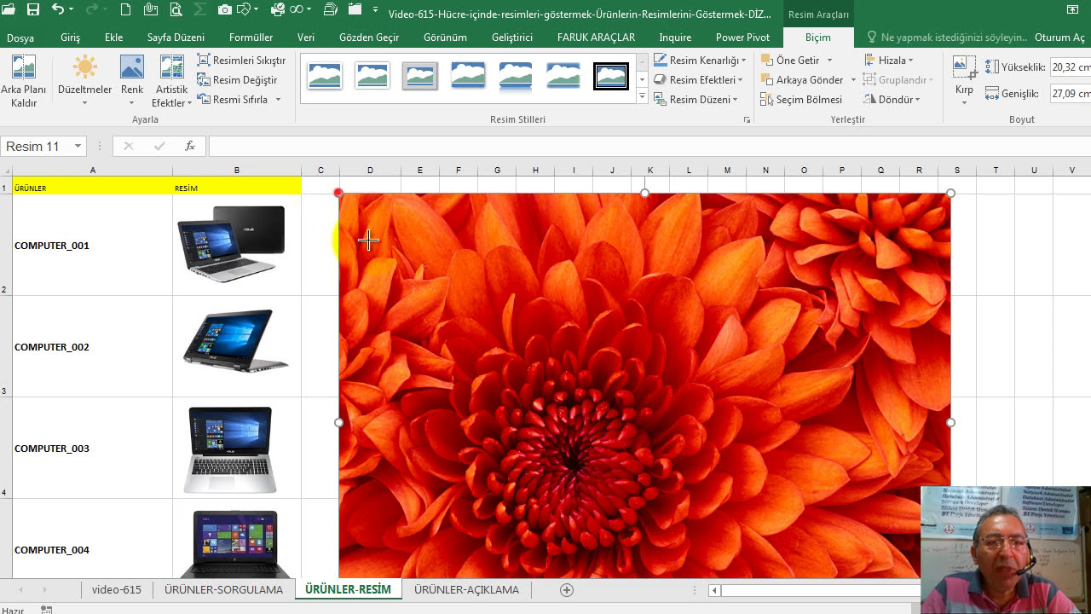Open Resim Kenarlığı border options

click(700, 61)
